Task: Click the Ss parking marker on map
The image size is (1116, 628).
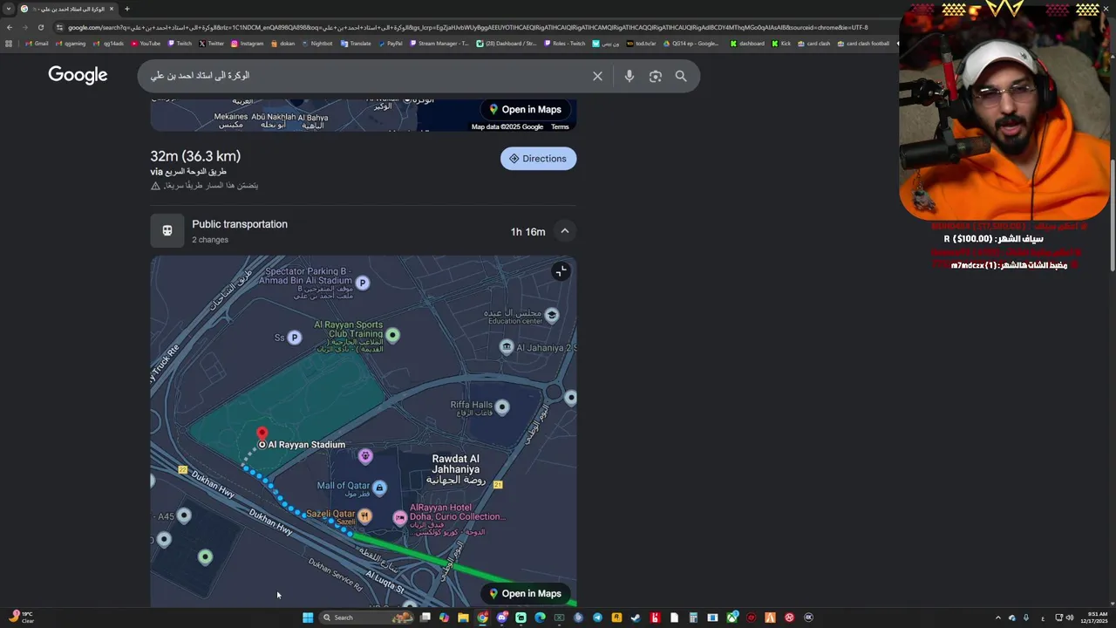Action: [x=295, y=338]
